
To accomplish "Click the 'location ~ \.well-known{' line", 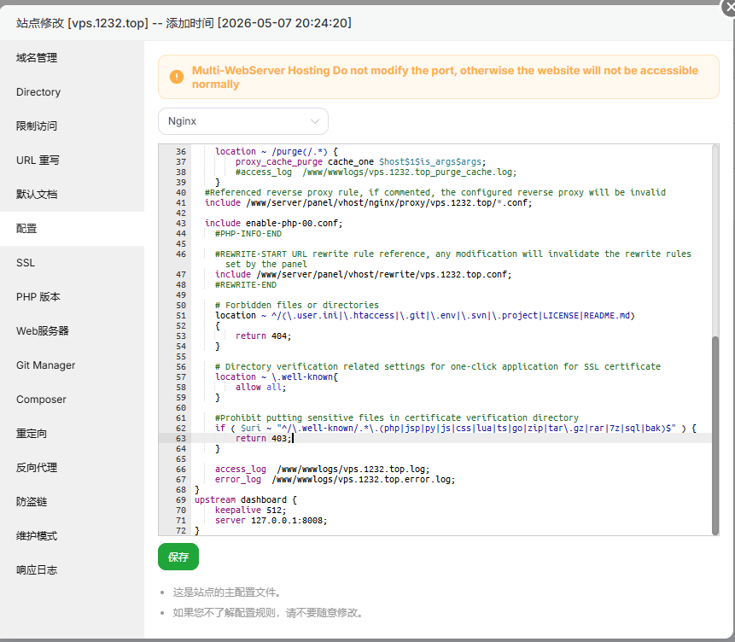I will (276, 377).
